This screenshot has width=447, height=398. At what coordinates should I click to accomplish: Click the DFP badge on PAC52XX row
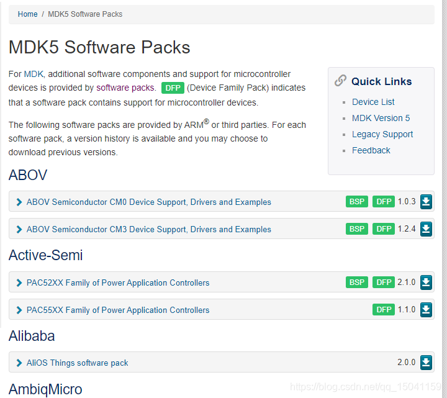[x=384, y=283]
